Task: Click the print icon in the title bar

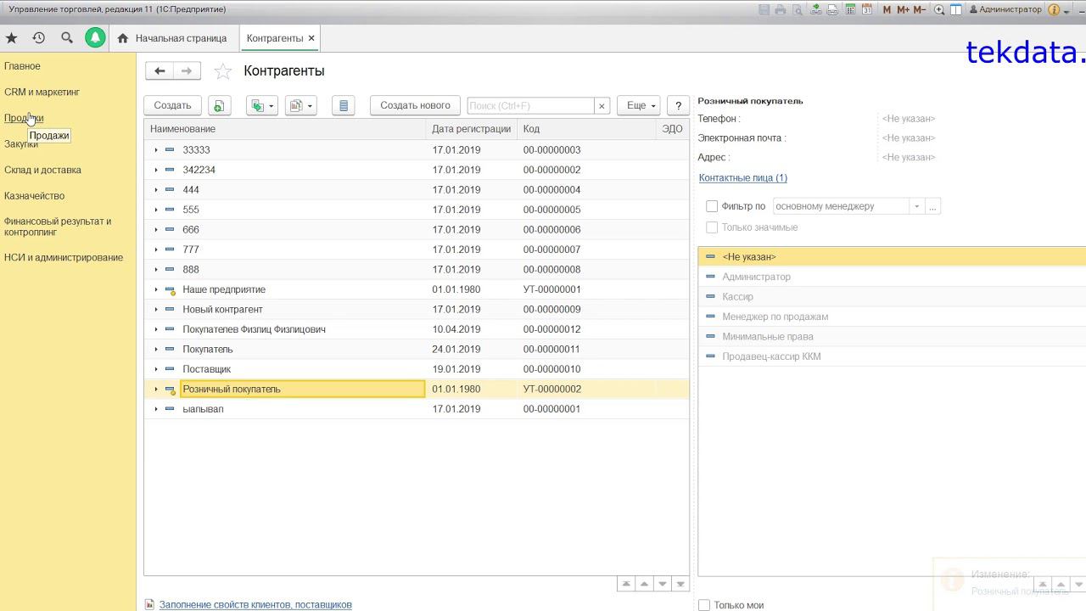Action: (x=781, y=10)
